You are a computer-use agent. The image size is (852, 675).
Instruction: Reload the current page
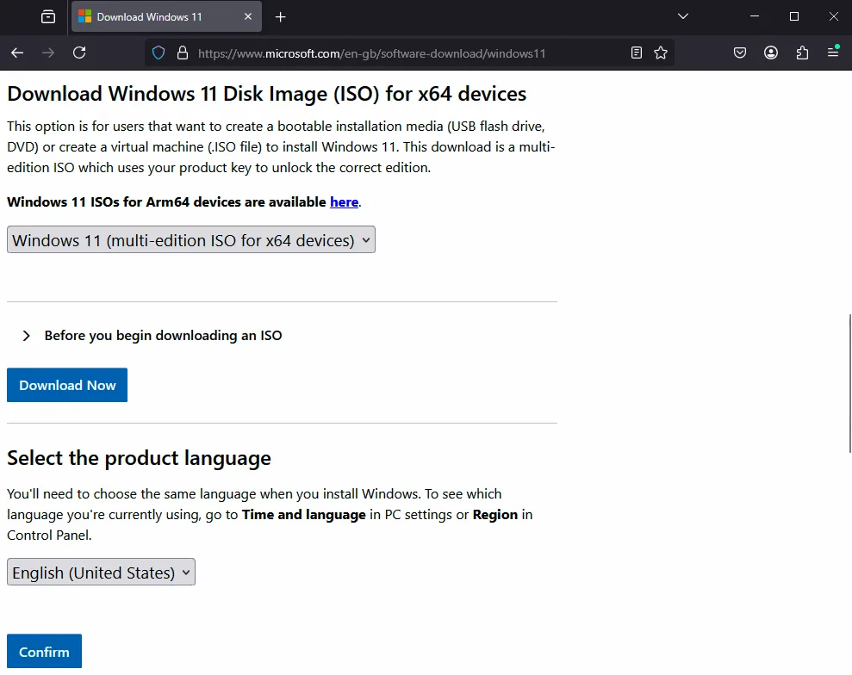pyautogui.click(x=79, y=53)
